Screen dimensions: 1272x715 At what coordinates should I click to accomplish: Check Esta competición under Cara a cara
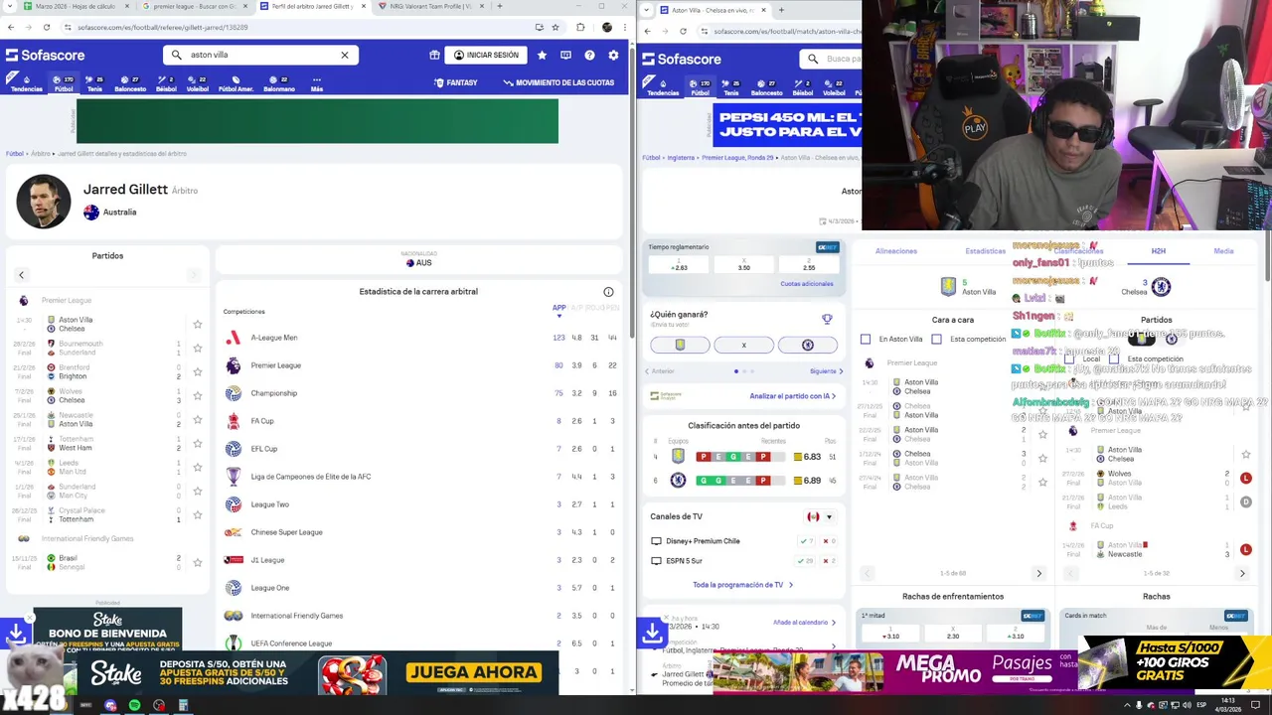click(936, 339)
